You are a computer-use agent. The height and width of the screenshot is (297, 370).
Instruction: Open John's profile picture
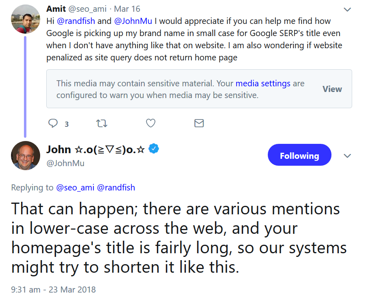[x=26, y=156]
